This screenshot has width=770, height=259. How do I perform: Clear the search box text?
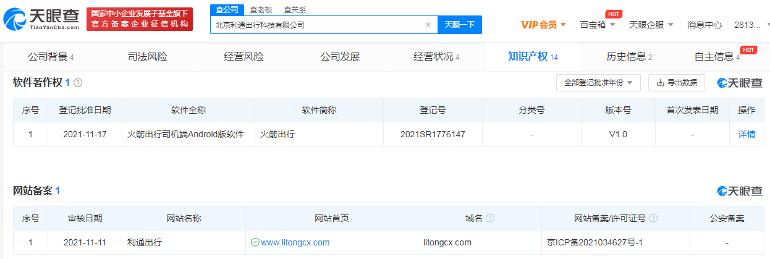(428, 25)
